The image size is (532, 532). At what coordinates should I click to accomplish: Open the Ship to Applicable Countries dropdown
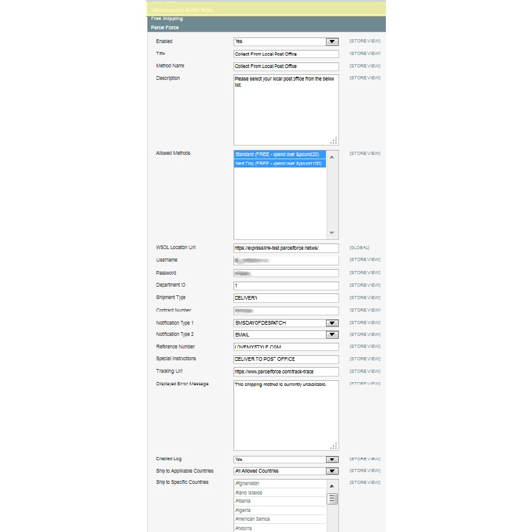point(286,471)
